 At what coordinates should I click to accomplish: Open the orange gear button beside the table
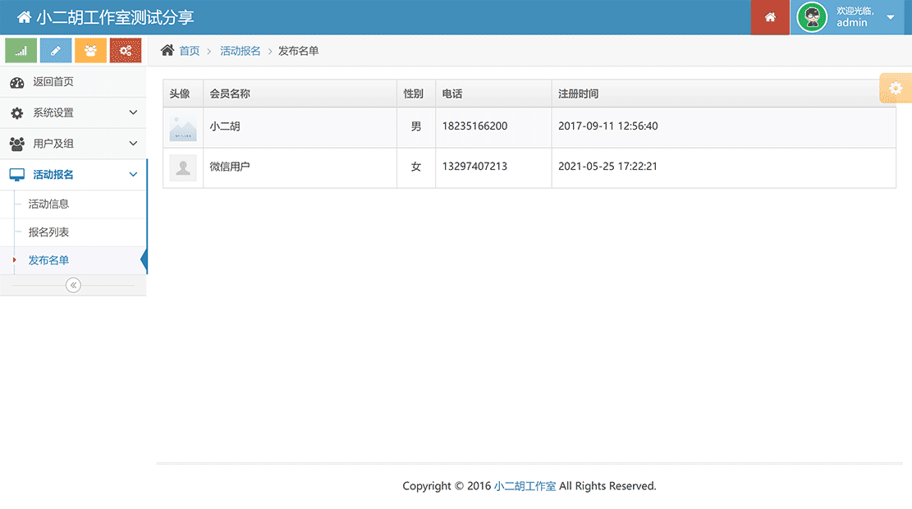(897, 88)
